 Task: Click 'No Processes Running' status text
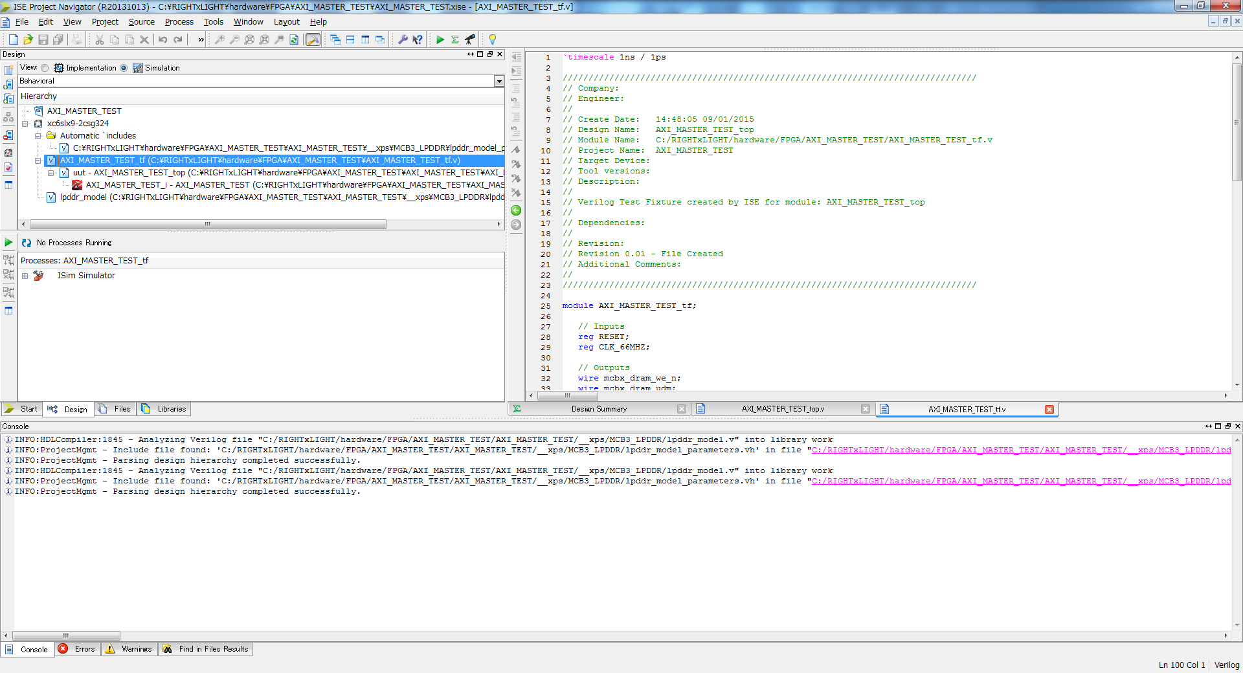click(74, 243)
